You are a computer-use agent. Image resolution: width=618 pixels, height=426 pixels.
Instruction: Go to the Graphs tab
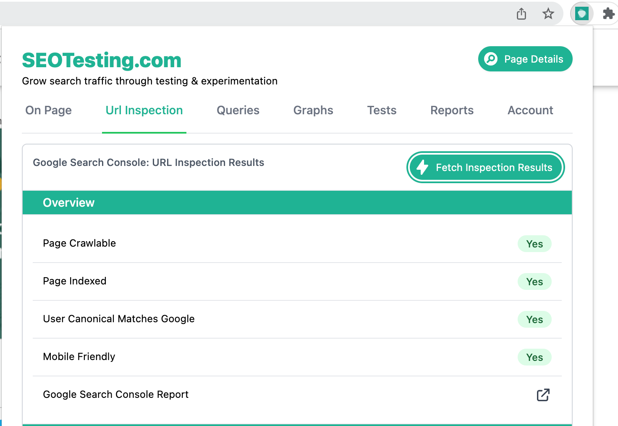pos(313,110)
